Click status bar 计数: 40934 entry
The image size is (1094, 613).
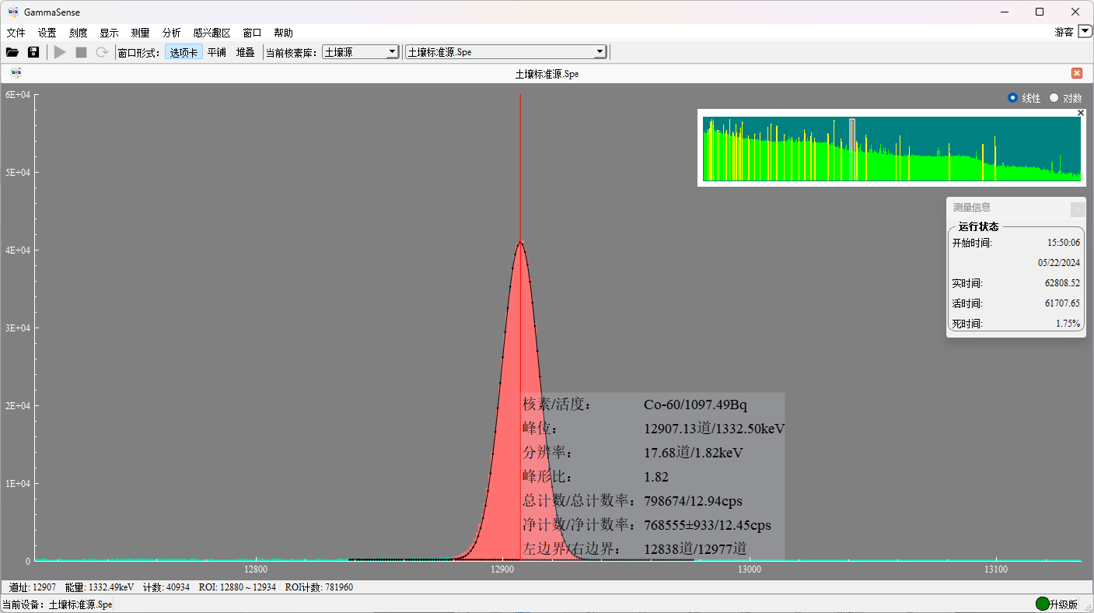click(x=166, y=587)
